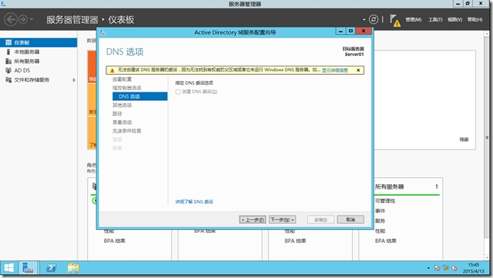
Task: Select 仪表板 in the left sidebar
Action: 38,42
